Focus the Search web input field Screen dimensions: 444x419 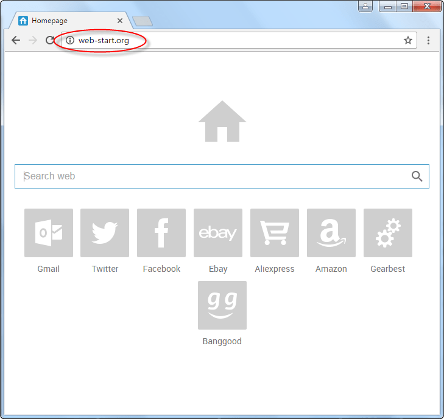tap(222, 176)
